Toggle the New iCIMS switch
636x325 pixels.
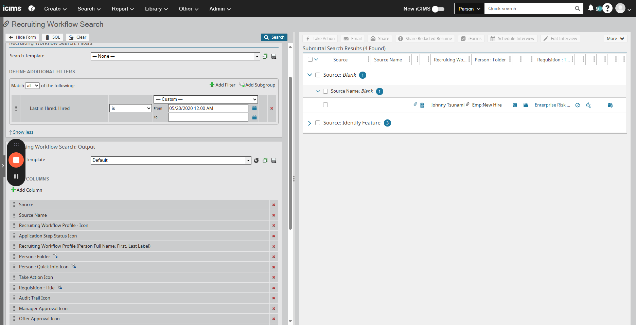(x=438, y=9)
